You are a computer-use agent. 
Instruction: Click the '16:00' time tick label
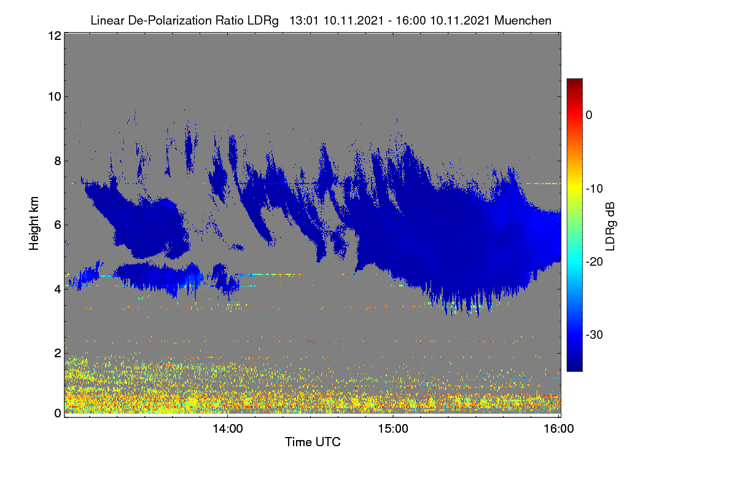pos(559,429)
